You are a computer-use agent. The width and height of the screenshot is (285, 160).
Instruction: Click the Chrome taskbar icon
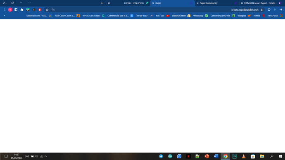[225, 156]
